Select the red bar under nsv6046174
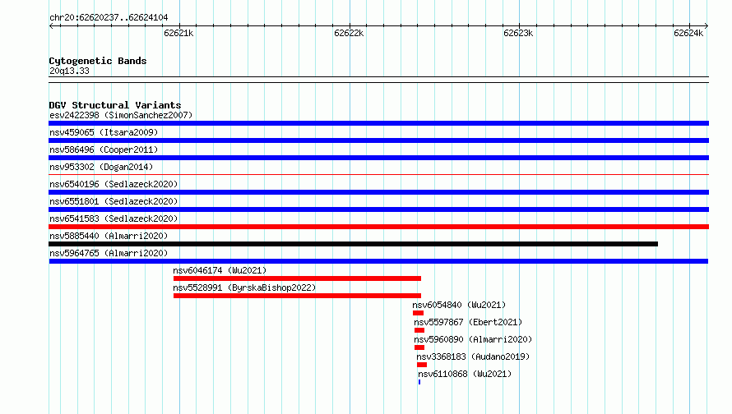 click(x=297, y=278)
